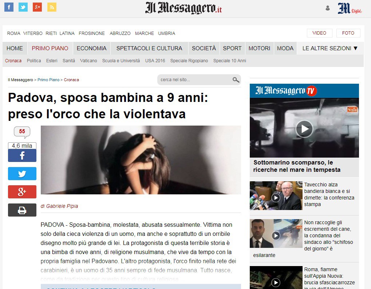Open the comments bubble showing 55
The image size is (371, 289).
22,132
